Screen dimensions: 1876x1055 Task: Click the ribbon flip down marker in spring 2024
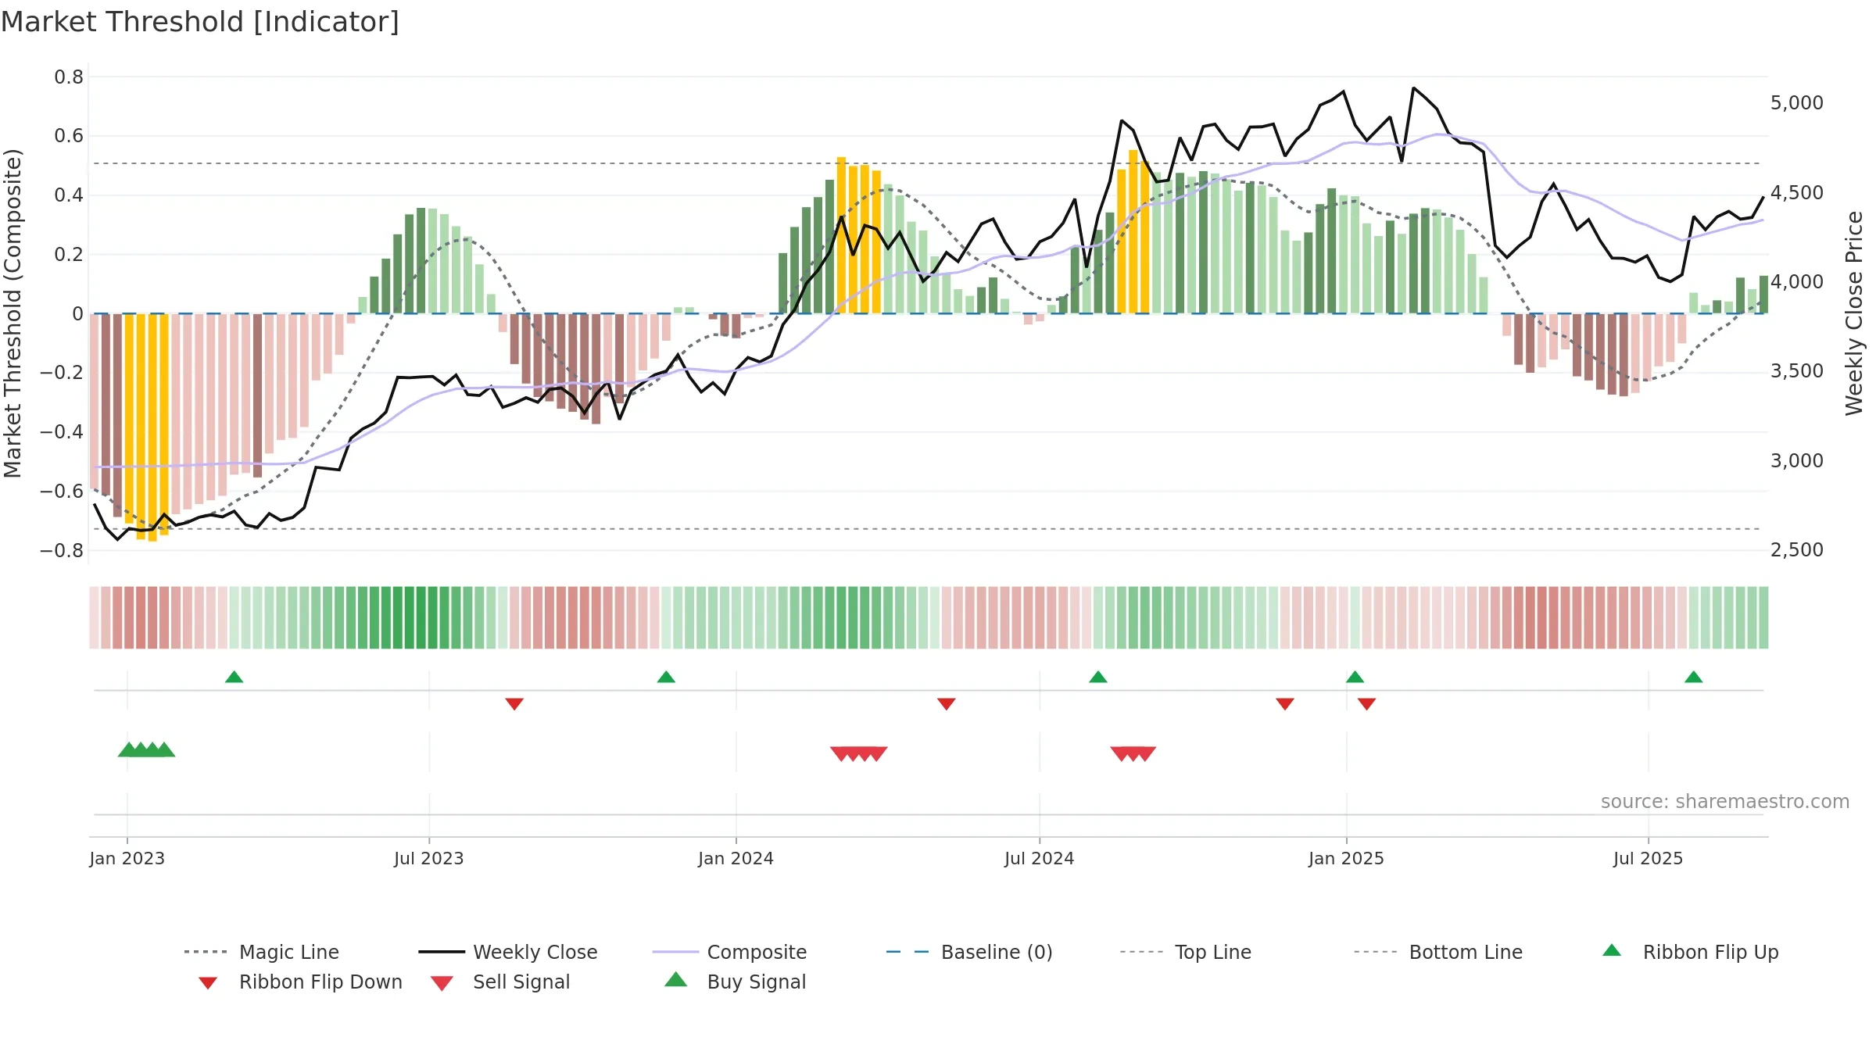[x=947, y=704]
